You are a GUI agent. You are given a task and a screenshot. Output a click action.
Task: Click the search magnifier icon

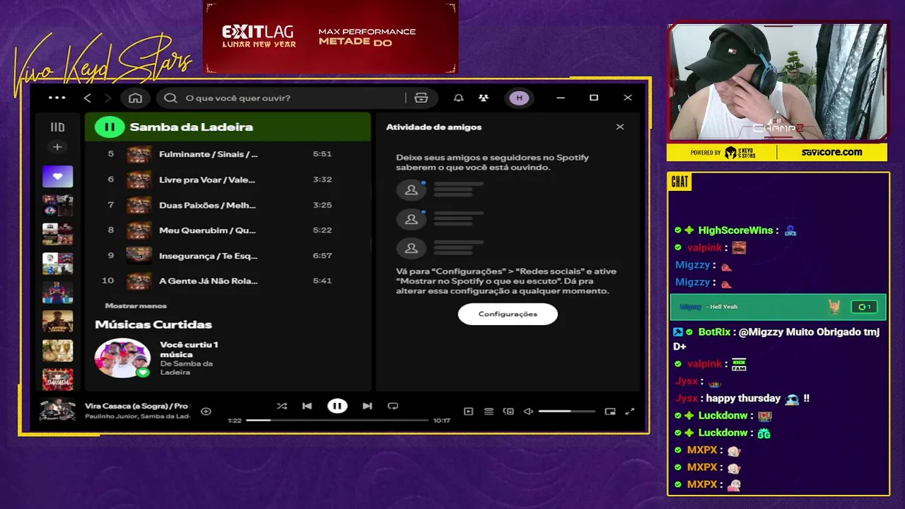(170, 98)
